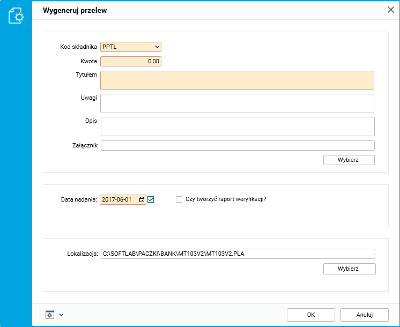Click the Wygeneruj przelew title bar
400x327 pixels.
click(x=214, y=10)
